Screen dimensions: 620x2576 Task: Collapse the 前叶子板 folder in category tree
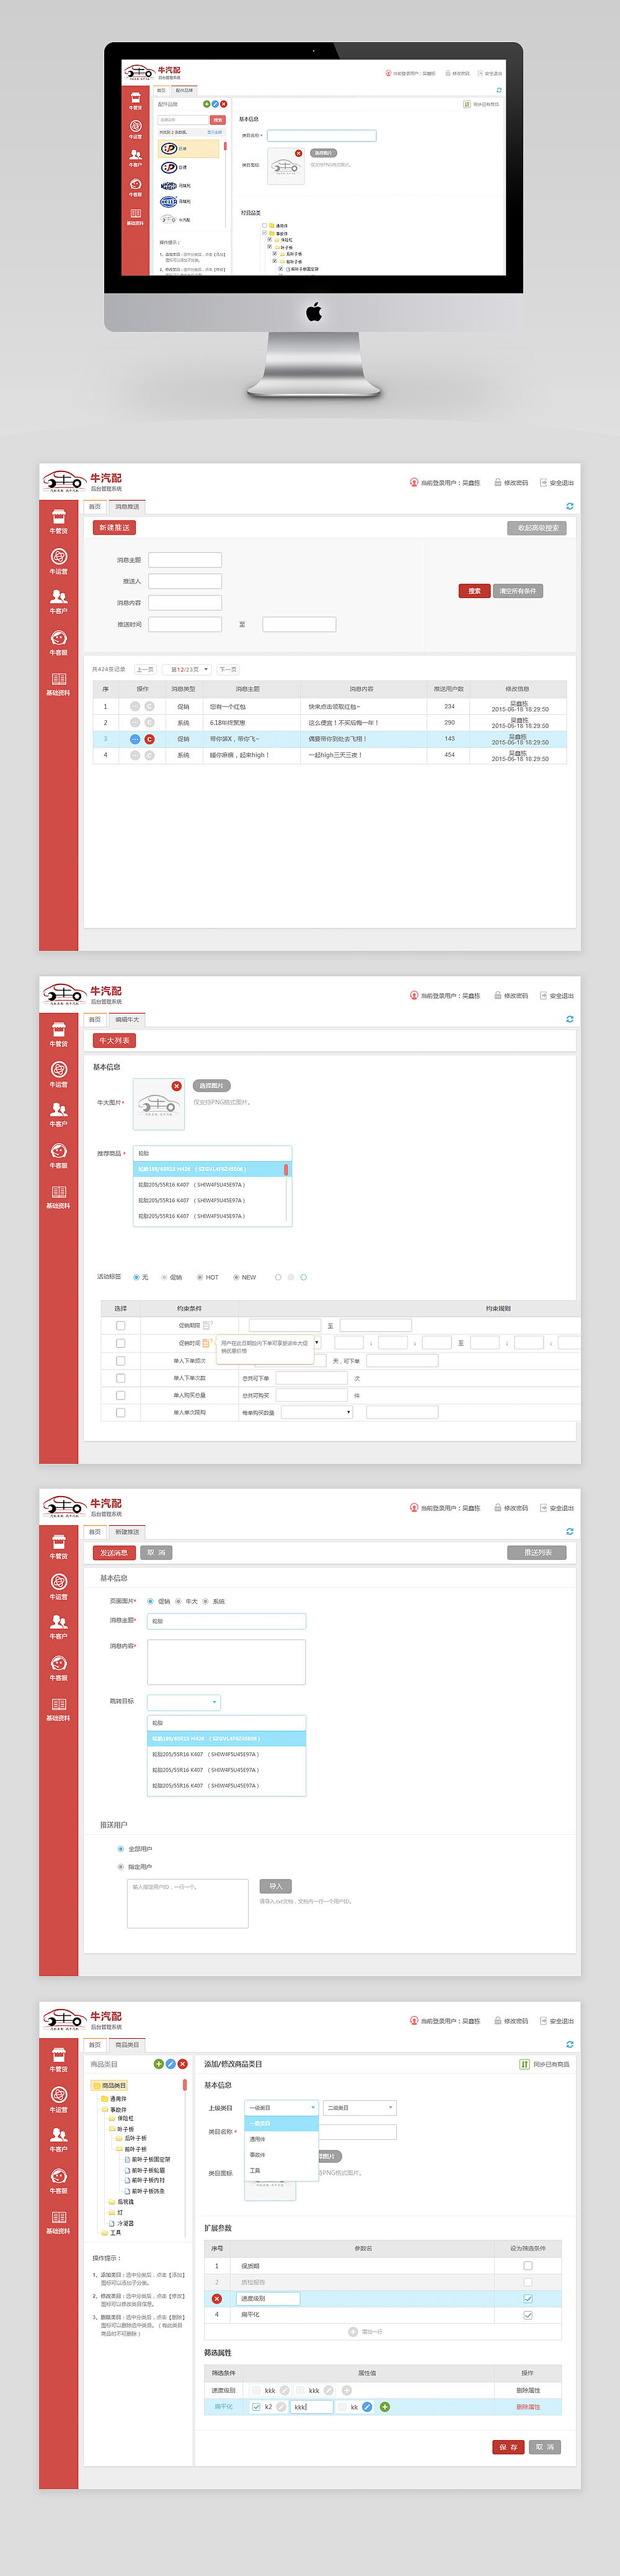click(119, 2148)
